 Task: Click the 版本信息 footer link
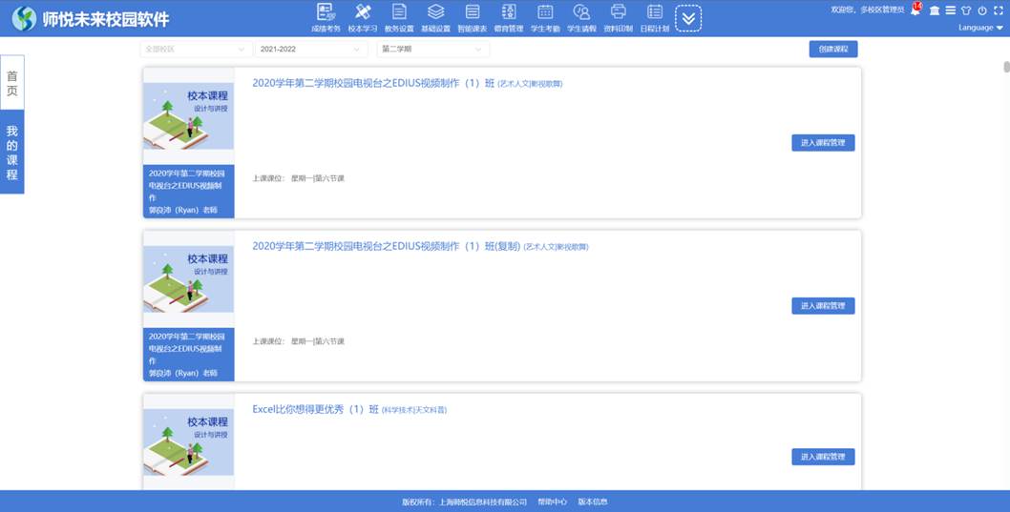tap(593, 502)
